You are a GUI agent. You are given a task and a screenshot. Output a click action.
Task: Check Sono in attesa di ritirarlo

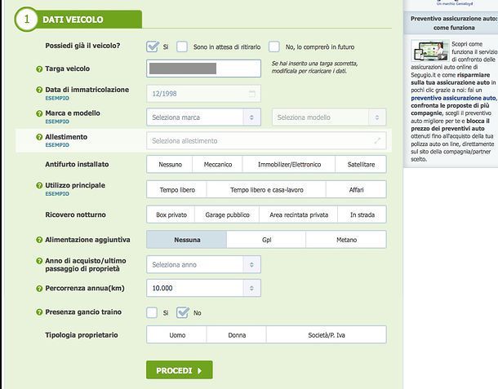pos(182,46)
